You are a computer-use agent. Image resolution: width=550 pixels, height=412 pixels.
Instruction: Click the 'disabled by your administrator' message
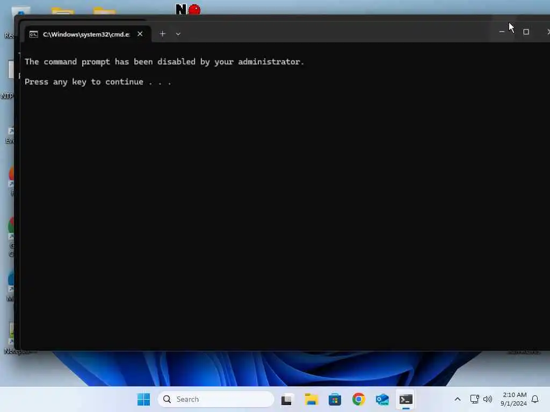point(164,62)
